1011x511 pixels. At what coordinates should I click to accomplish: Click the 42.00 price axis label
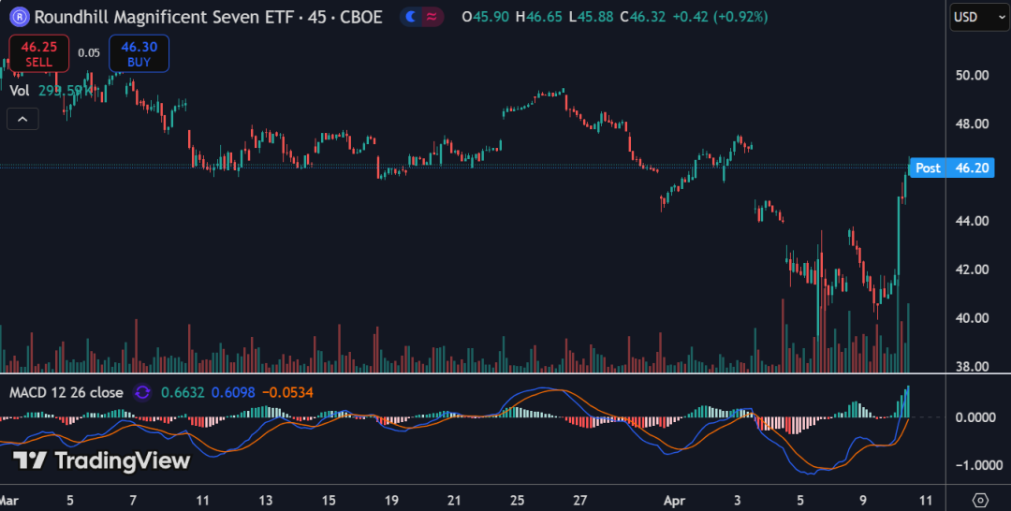pyautogui.click(x=972, y=270)
